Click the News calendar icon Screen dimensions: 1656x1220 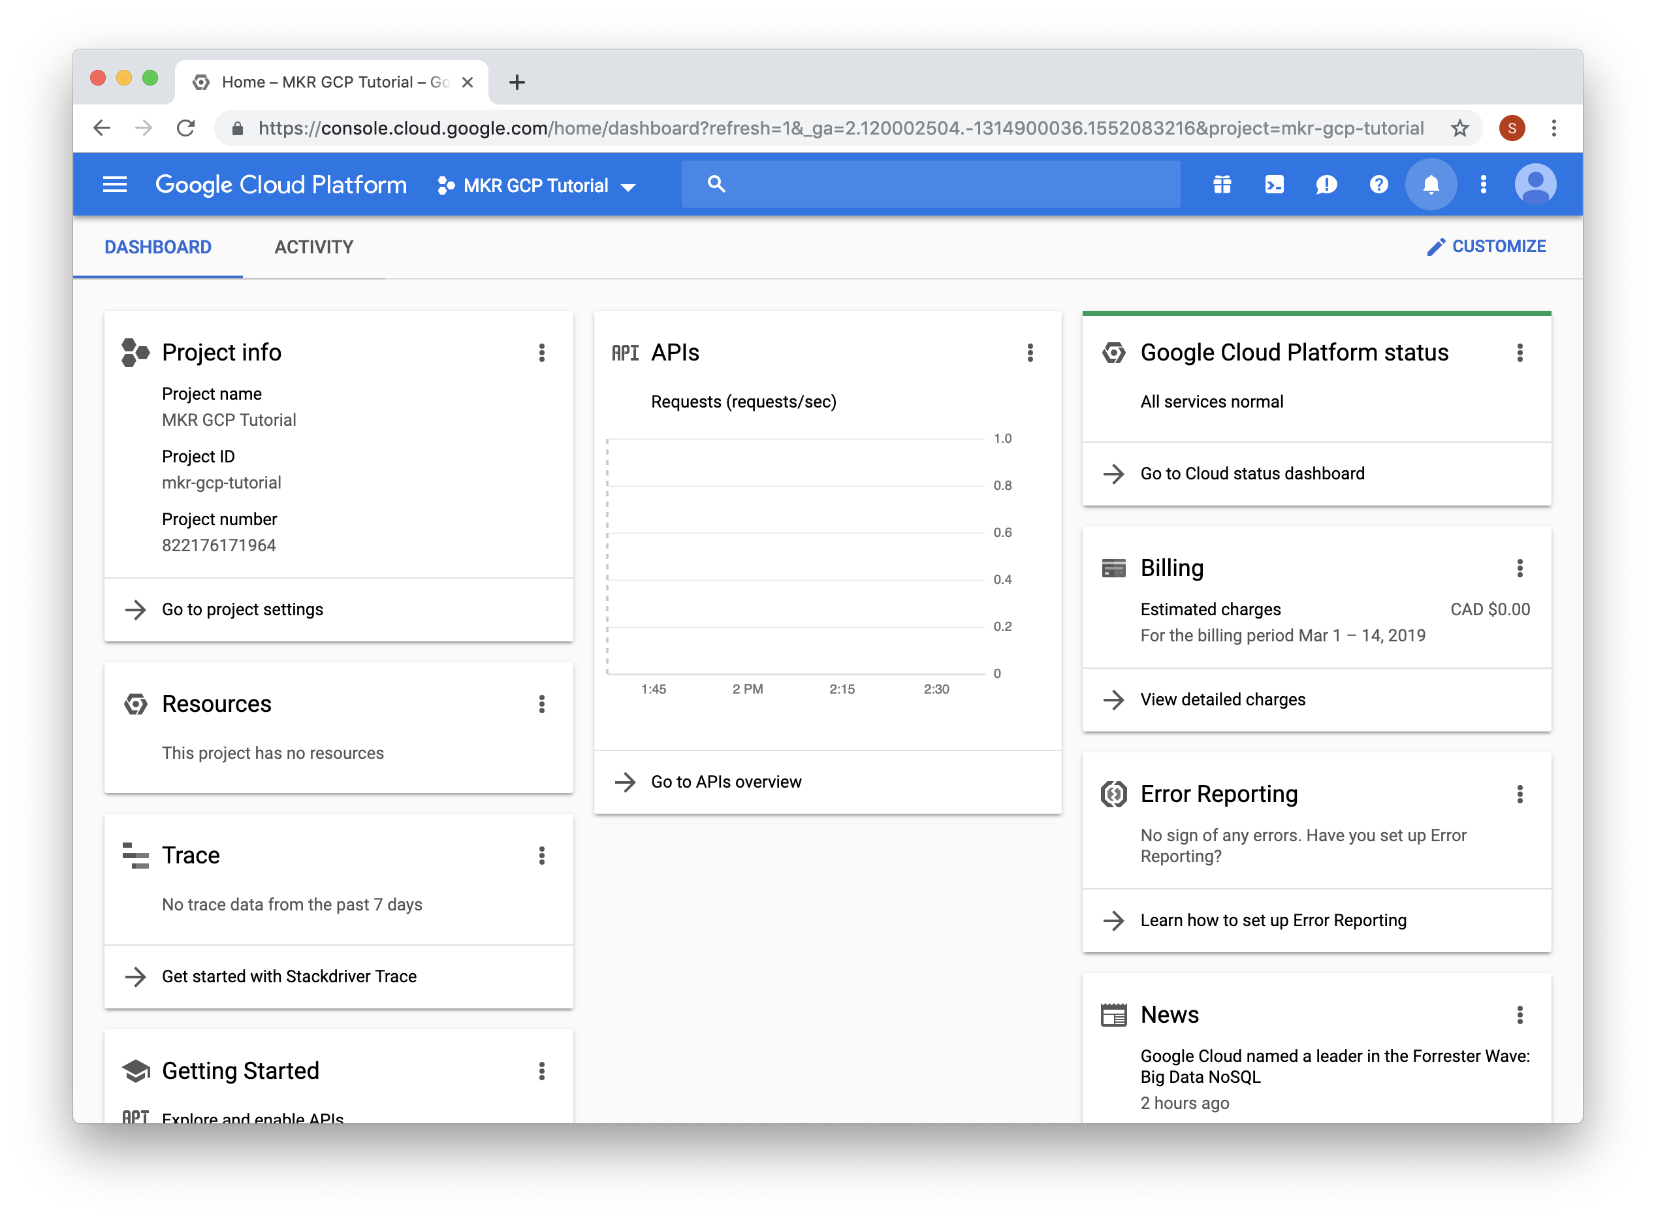pos(1113,1014)
